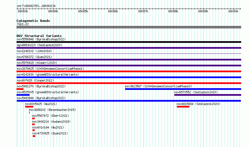Click the nsv4142430 (gnomADStructuralVariants) label
Image resolution: width=249 pixels, height=147 pixels.
point(48,74)
